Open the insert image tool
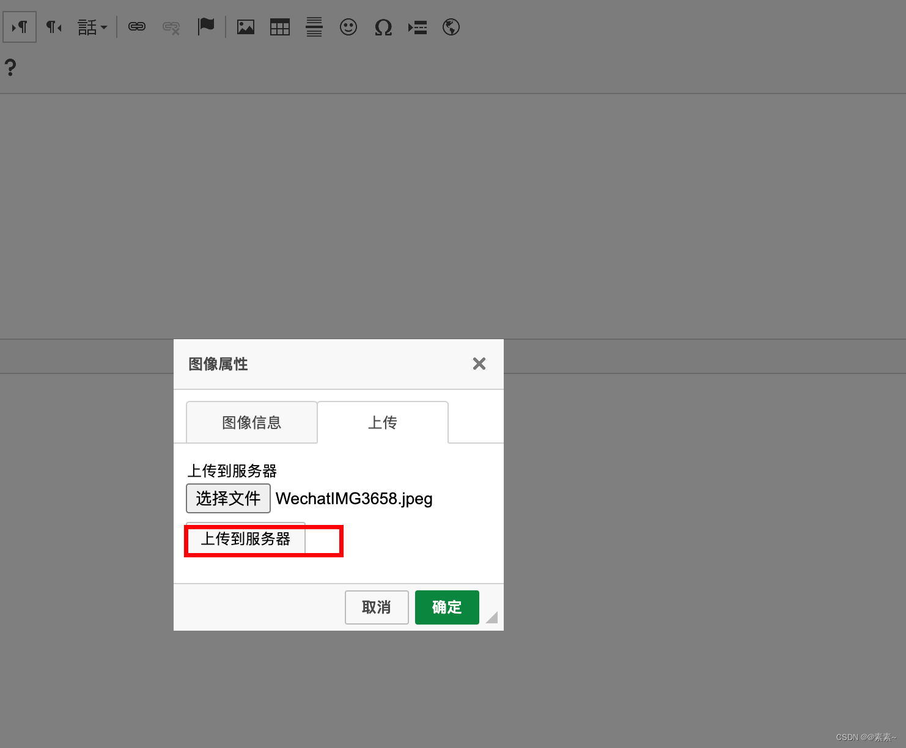Viewport: 906px width, 748px height. coord(246,27)
